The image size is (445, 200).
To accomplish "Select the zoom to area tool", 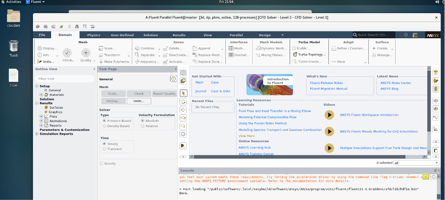I will pyautogui.click(x=183, y=126).
